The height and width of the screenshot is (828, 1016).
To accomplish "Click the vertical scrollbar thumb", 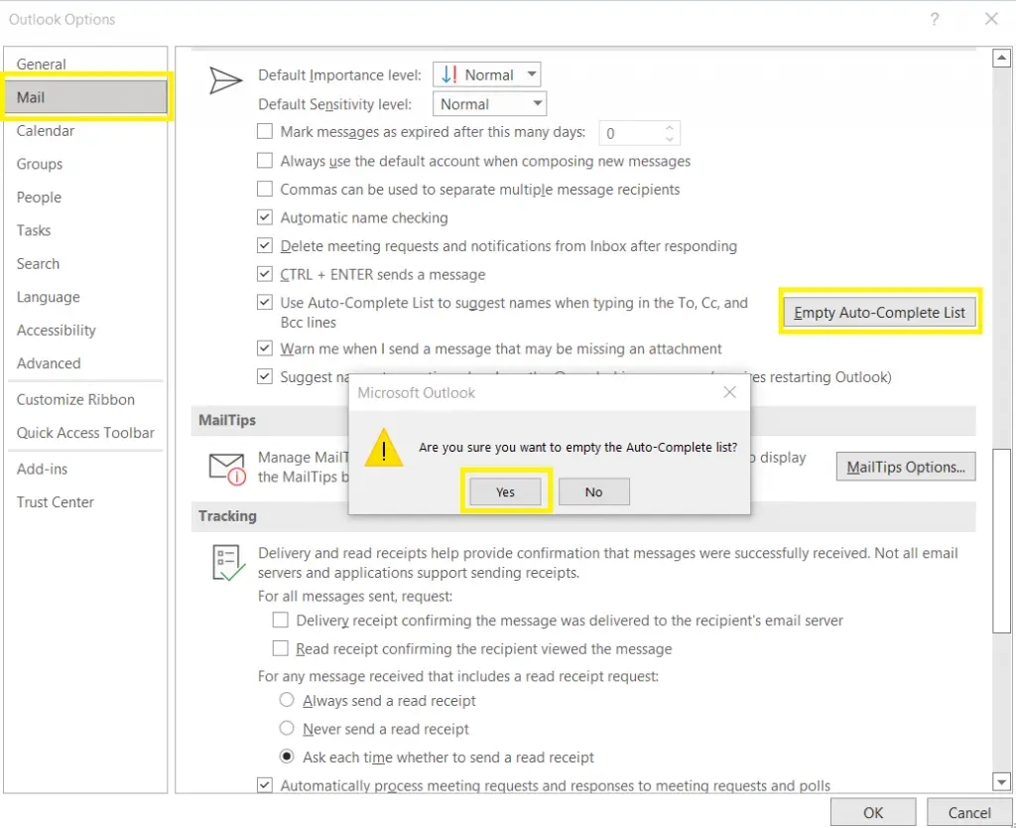I will (x=1002, y=541).
